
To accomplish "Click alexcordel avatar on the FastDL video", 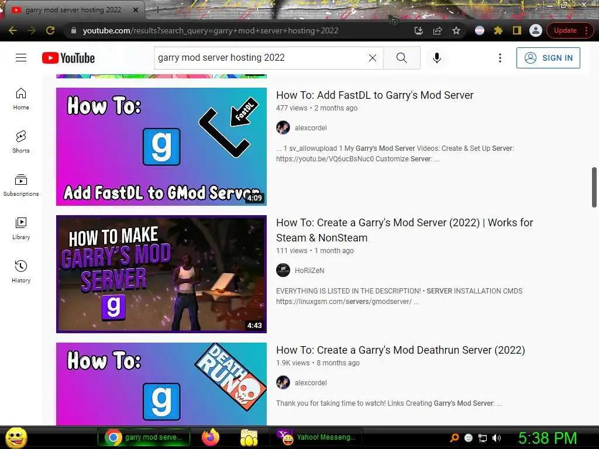I will click(283, 127).
